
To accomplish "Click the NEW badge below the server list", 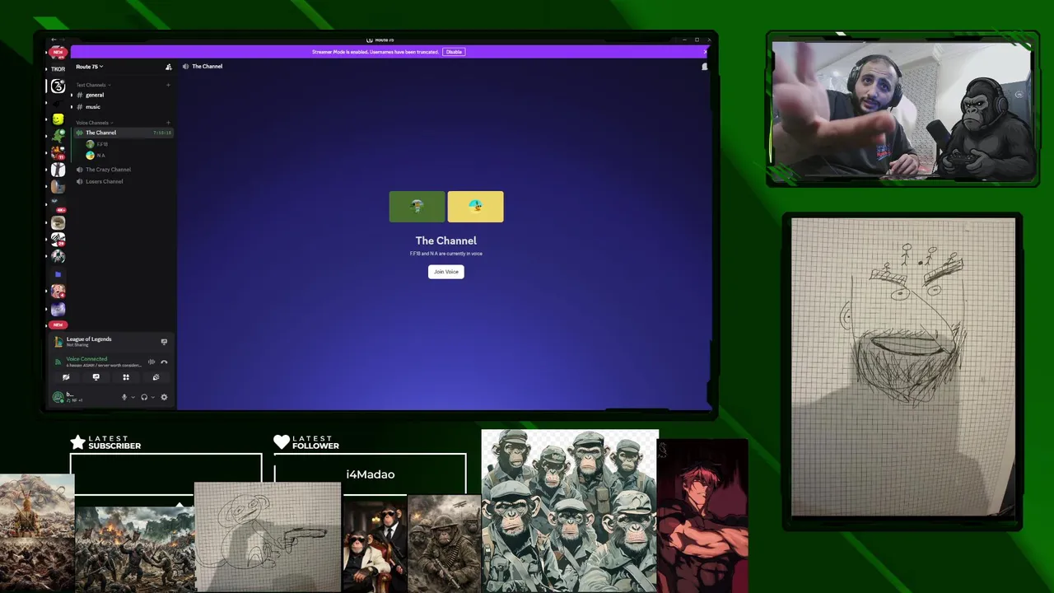I will pyautogui.click(x=58, y=325).
